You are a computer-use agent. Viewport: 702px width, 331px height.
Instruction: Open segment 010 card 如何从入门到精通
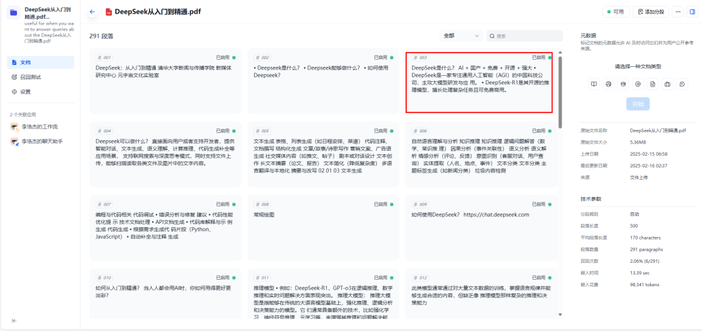[165, 294]
